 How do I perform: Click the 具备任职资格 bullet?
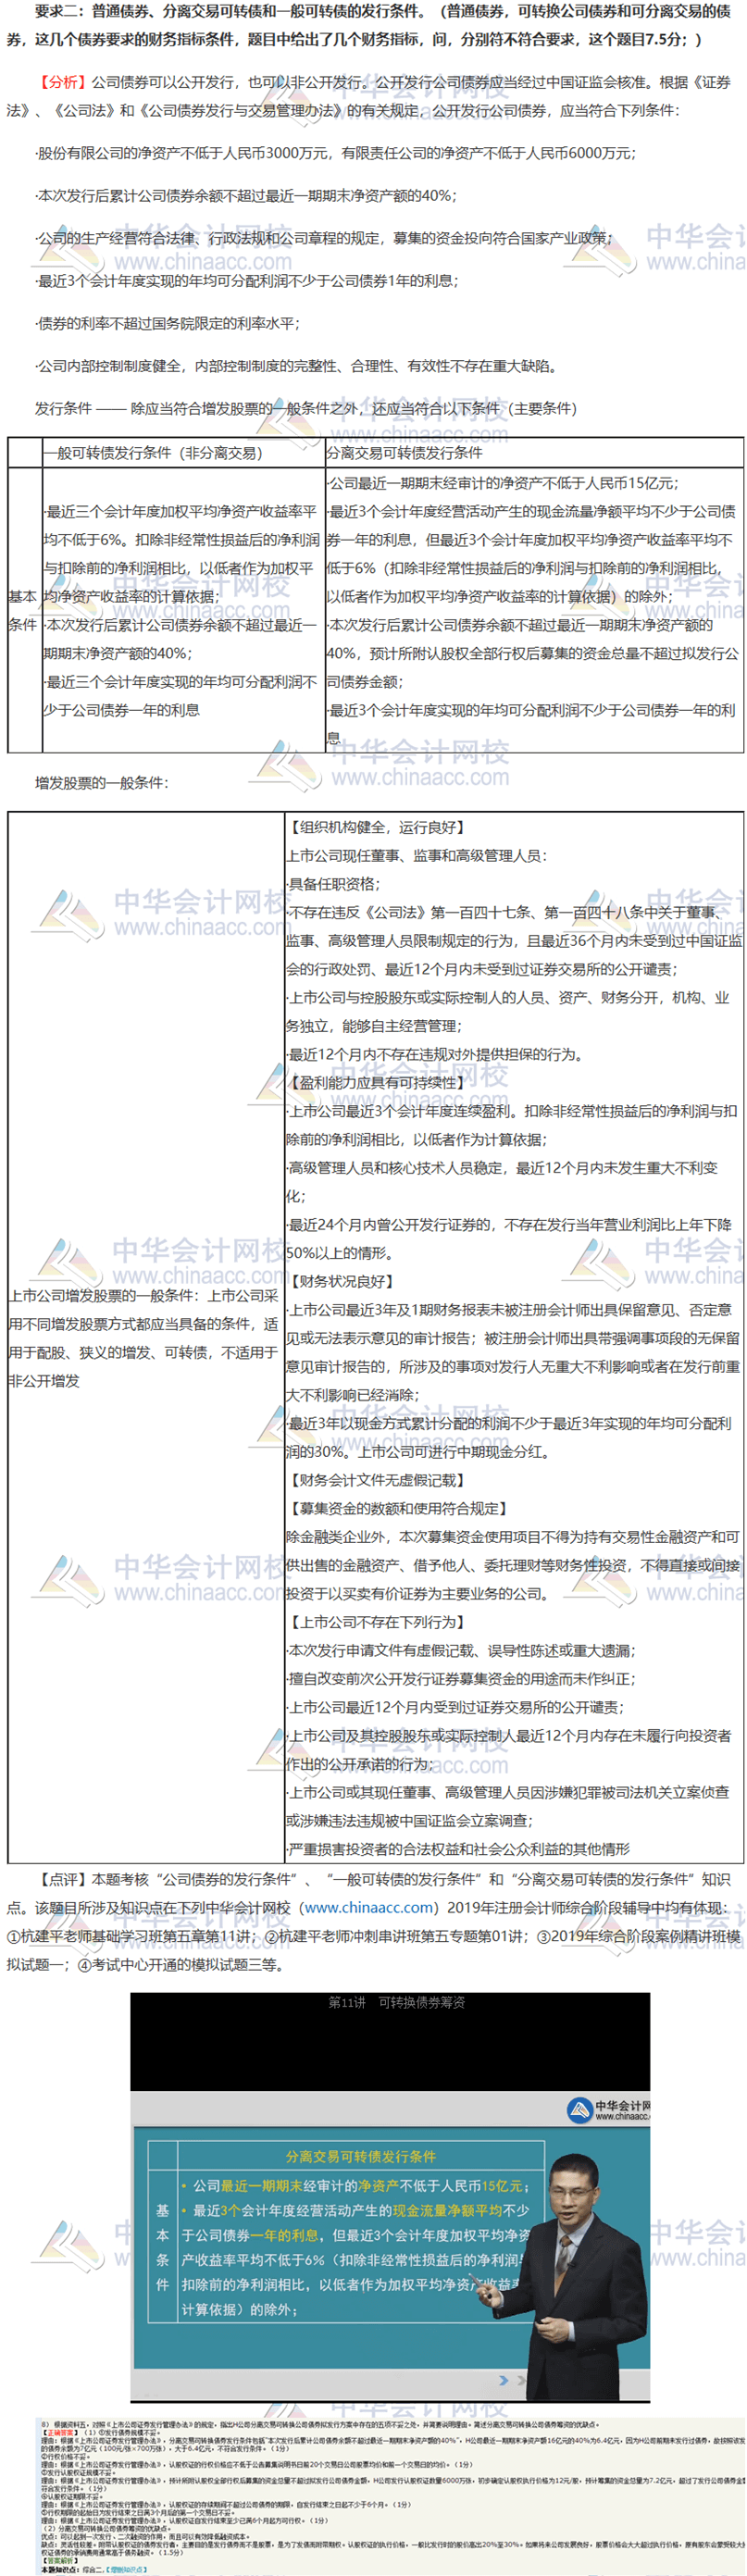coord(333,884)
